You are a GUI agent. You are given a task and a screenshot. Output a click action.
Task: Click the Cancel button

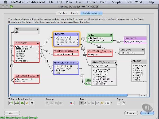(131, 113)
